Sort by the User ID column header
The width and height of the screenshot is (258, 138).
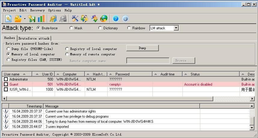click(43, 74)
